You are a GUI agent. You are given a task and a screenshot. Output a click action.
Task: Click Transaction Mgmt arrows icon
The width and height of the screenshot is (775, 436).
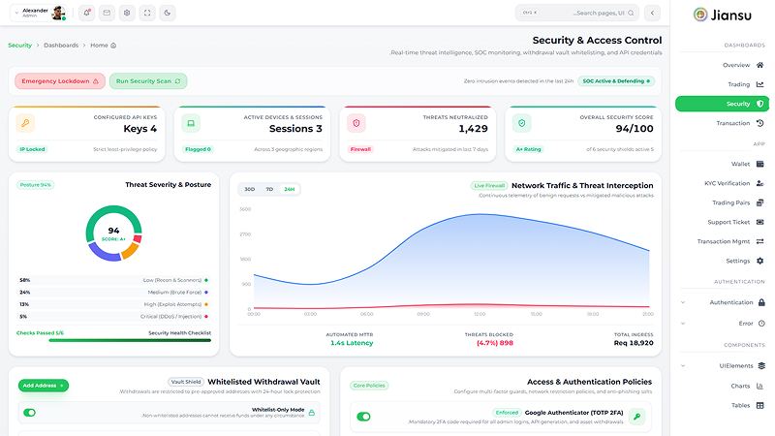[x=760, y=241]
